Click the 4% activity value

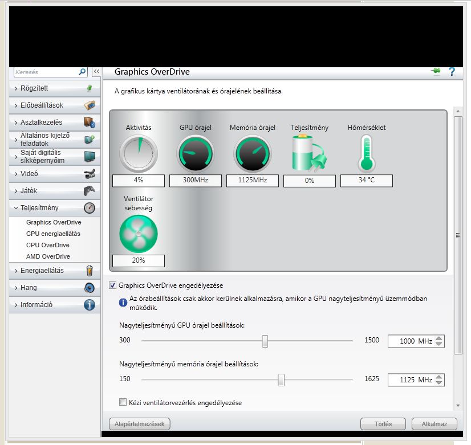(139, 181)
